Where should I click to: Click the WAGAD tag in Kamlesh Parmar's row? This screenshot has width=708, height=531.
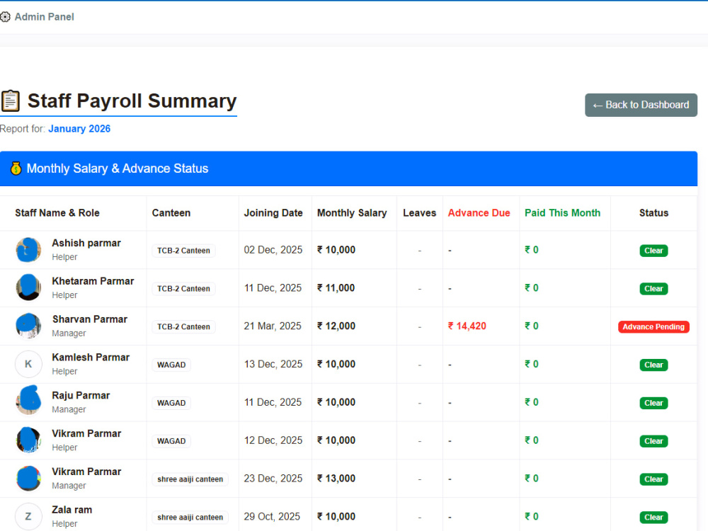coord(171,365)
